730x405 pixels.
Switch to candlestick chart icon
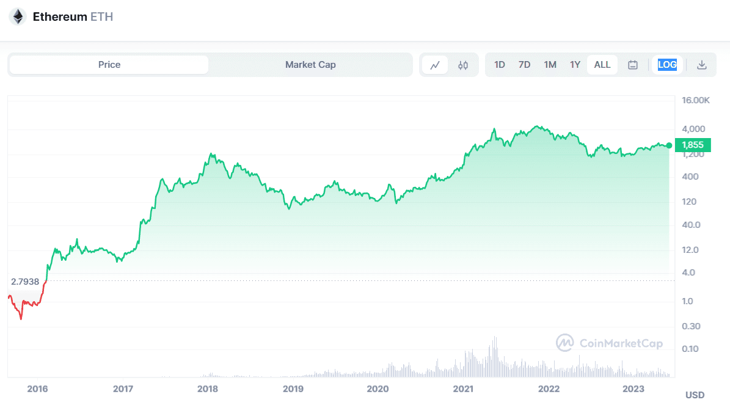click(463, 65)
